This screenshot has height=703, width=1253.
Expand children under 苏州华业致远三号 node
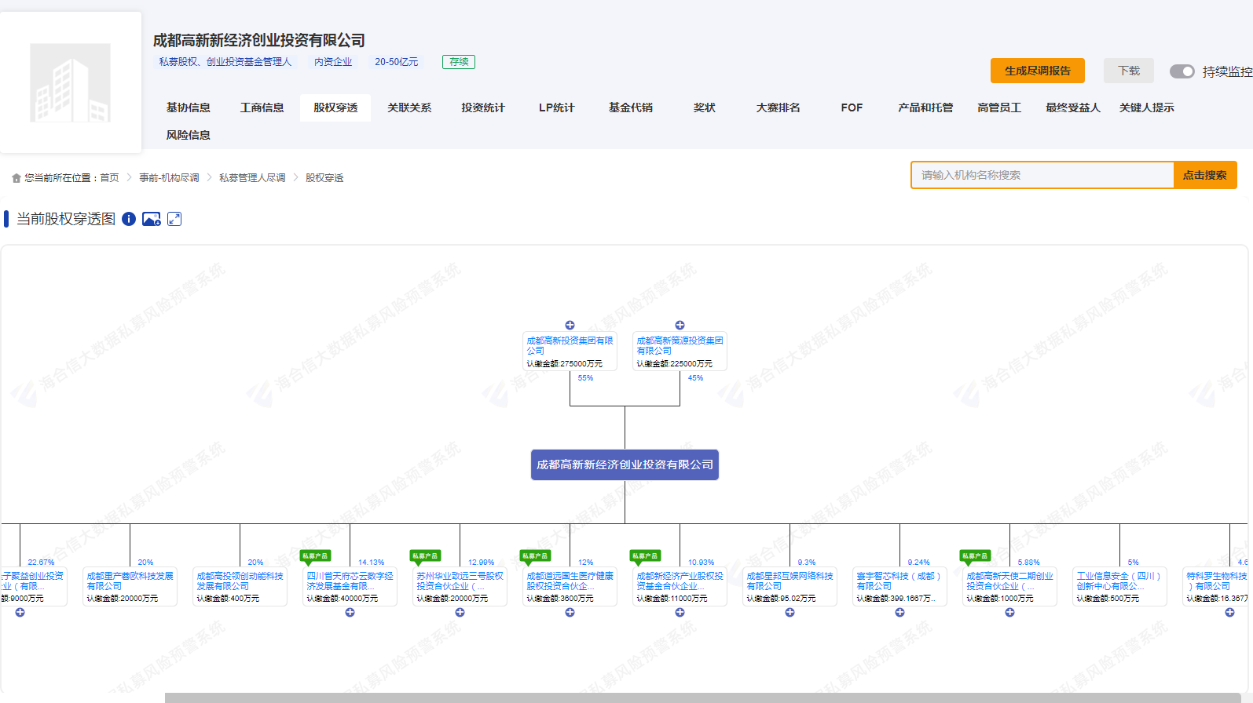460,613
